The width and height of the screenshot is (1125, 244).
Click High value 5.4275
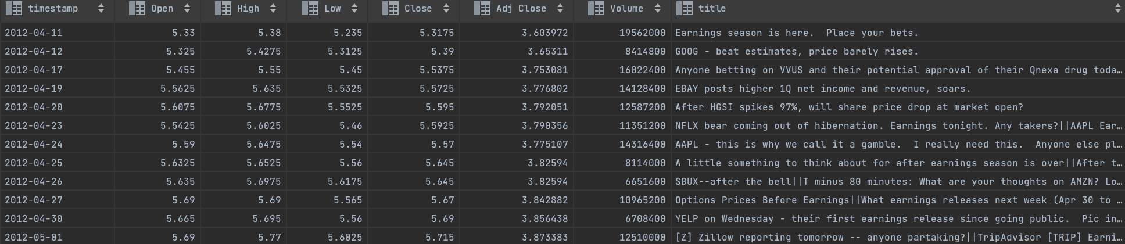tap(264, 52)
